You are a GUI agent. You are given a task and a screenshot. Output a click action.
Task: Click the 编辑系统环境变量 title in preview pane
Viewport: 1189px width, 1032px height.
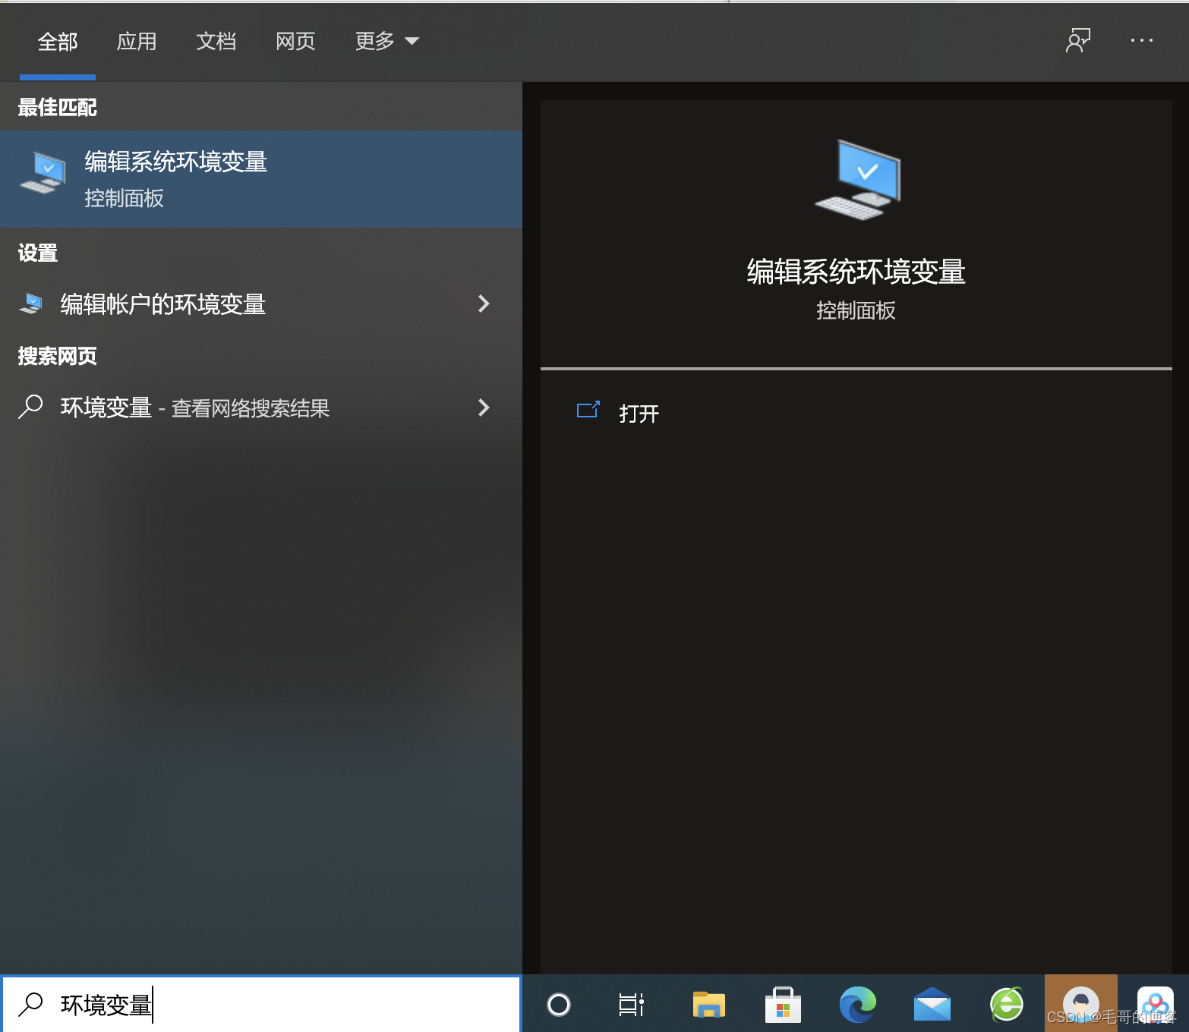[856, 272]
